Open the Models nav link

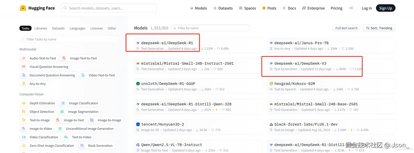pyautogui.click(x=198, y=8)
